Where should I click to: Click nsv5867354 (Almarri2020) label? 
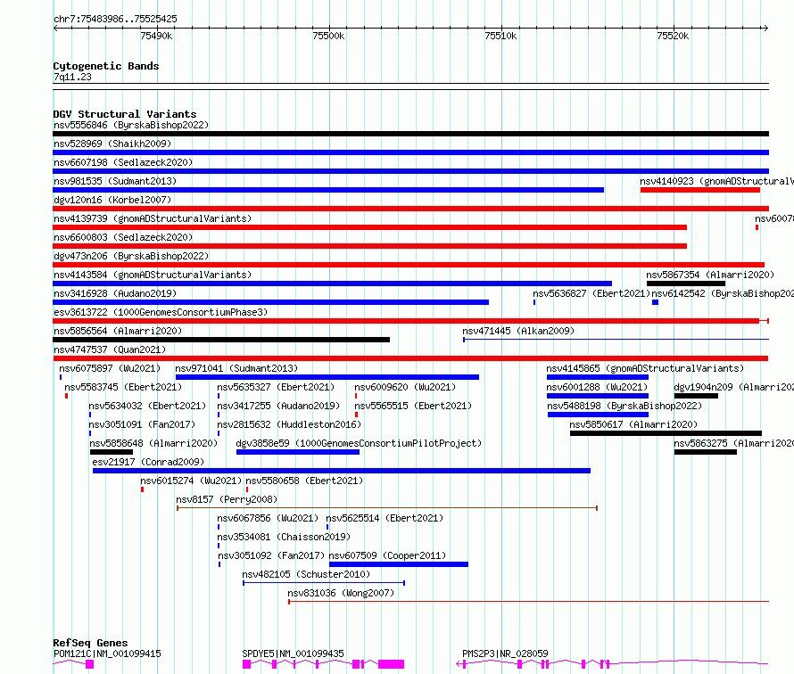(x=710, y=275)
